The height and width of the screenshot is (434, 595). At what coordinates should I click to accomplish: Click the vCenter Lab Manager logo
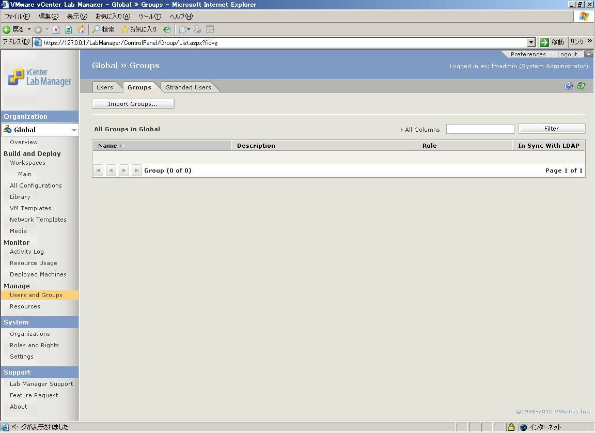coord(39,77)
